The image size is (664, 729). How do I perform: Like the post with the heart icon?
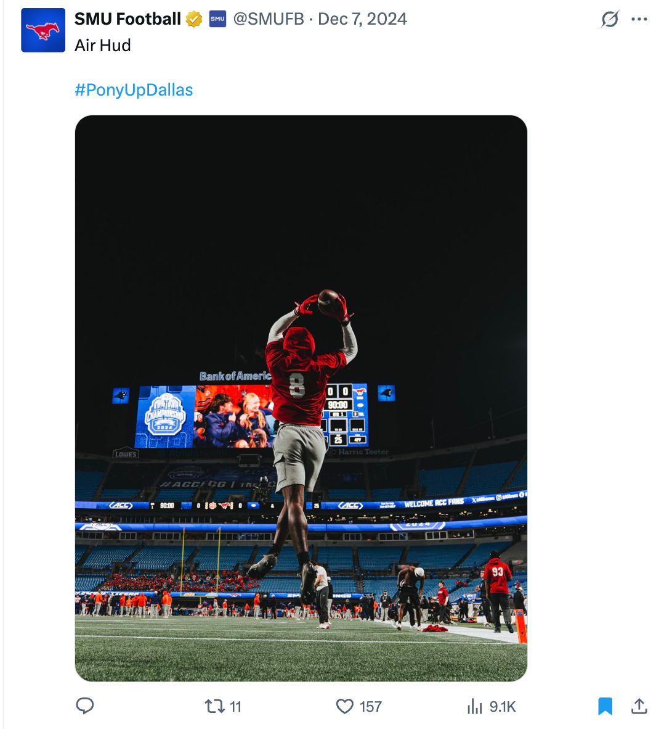click(344, 706)
